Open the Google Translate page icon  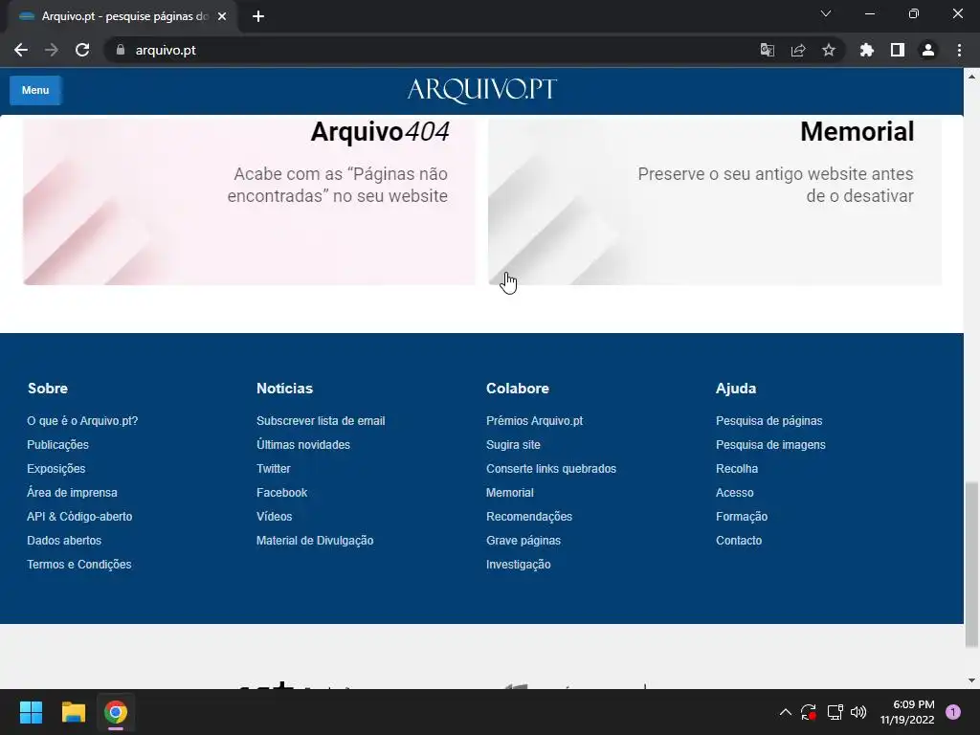pos(767,50)
